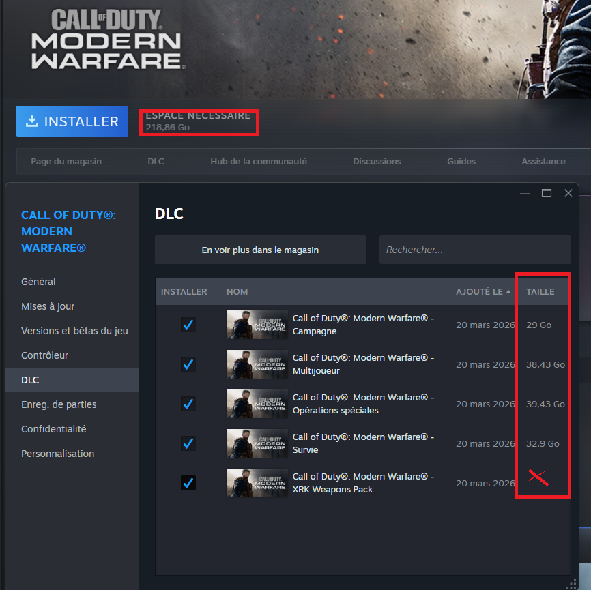Screen dimensions: 591x590
Task: Click the 32,9 Go size value
Action: pyautogui.click(x=543, y=443)
